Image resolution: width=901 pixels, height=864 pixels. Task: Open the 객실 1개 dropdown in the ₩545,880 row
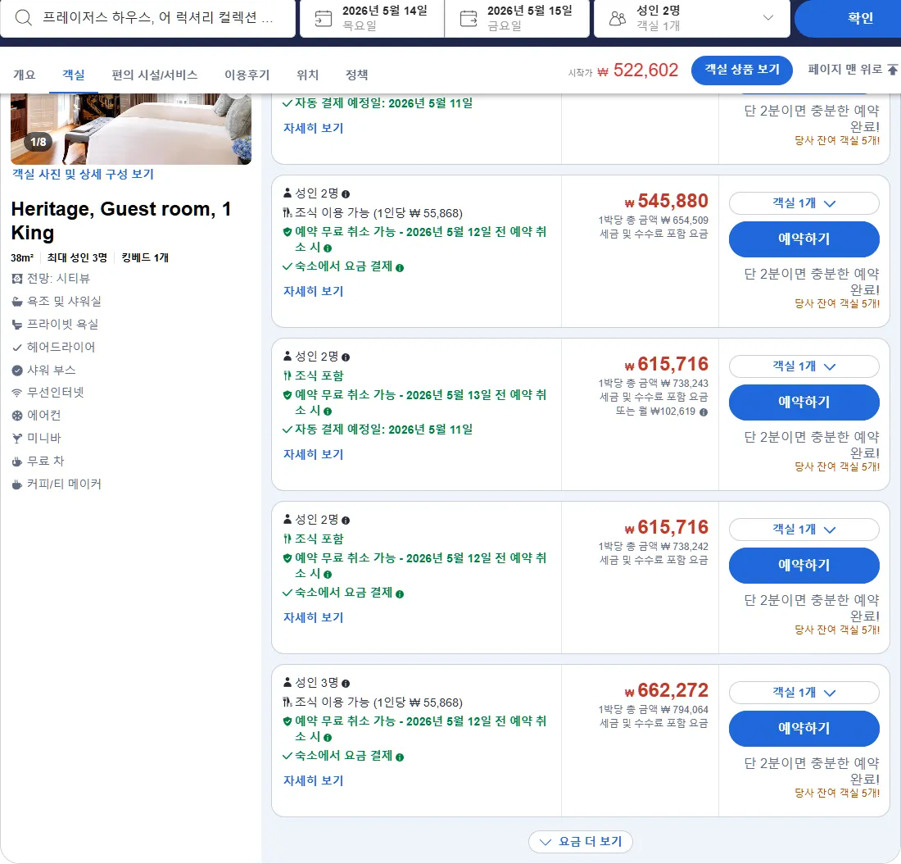point(804,203)
